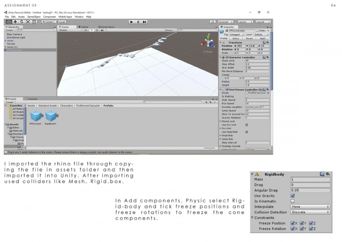Open the Layout dropdown
This screenshot has height=242, width=342.
[262, 22]
